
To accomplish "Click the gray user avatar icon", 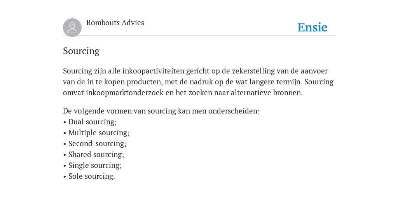I will (x=72, y=28).
